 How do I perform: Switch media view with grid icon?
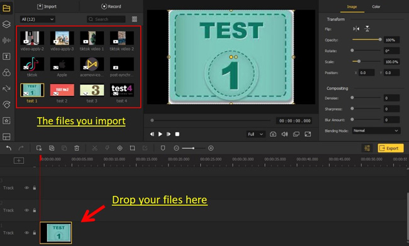[x=134, y=19]
